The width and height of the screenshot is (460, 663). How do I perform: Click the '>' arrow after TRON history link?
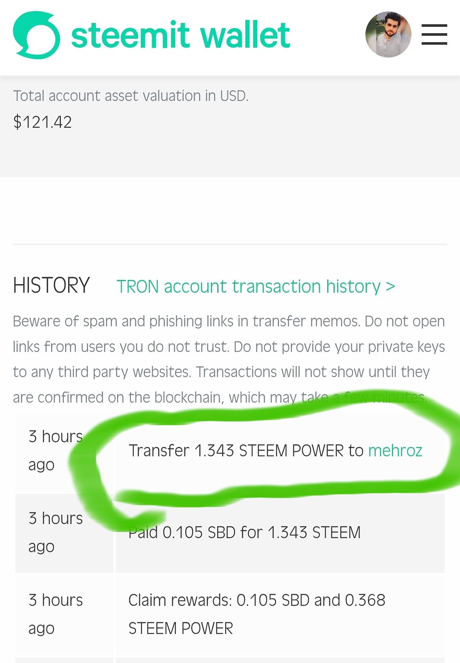[x=390, y=286]
